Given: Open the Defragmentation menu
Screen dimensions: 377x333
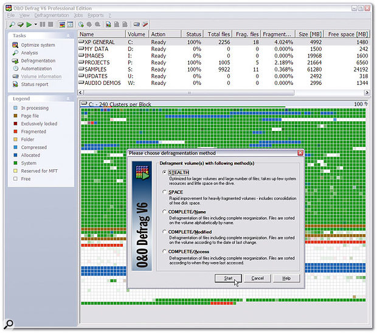Looking at the screenshot, I should [52, 15].
